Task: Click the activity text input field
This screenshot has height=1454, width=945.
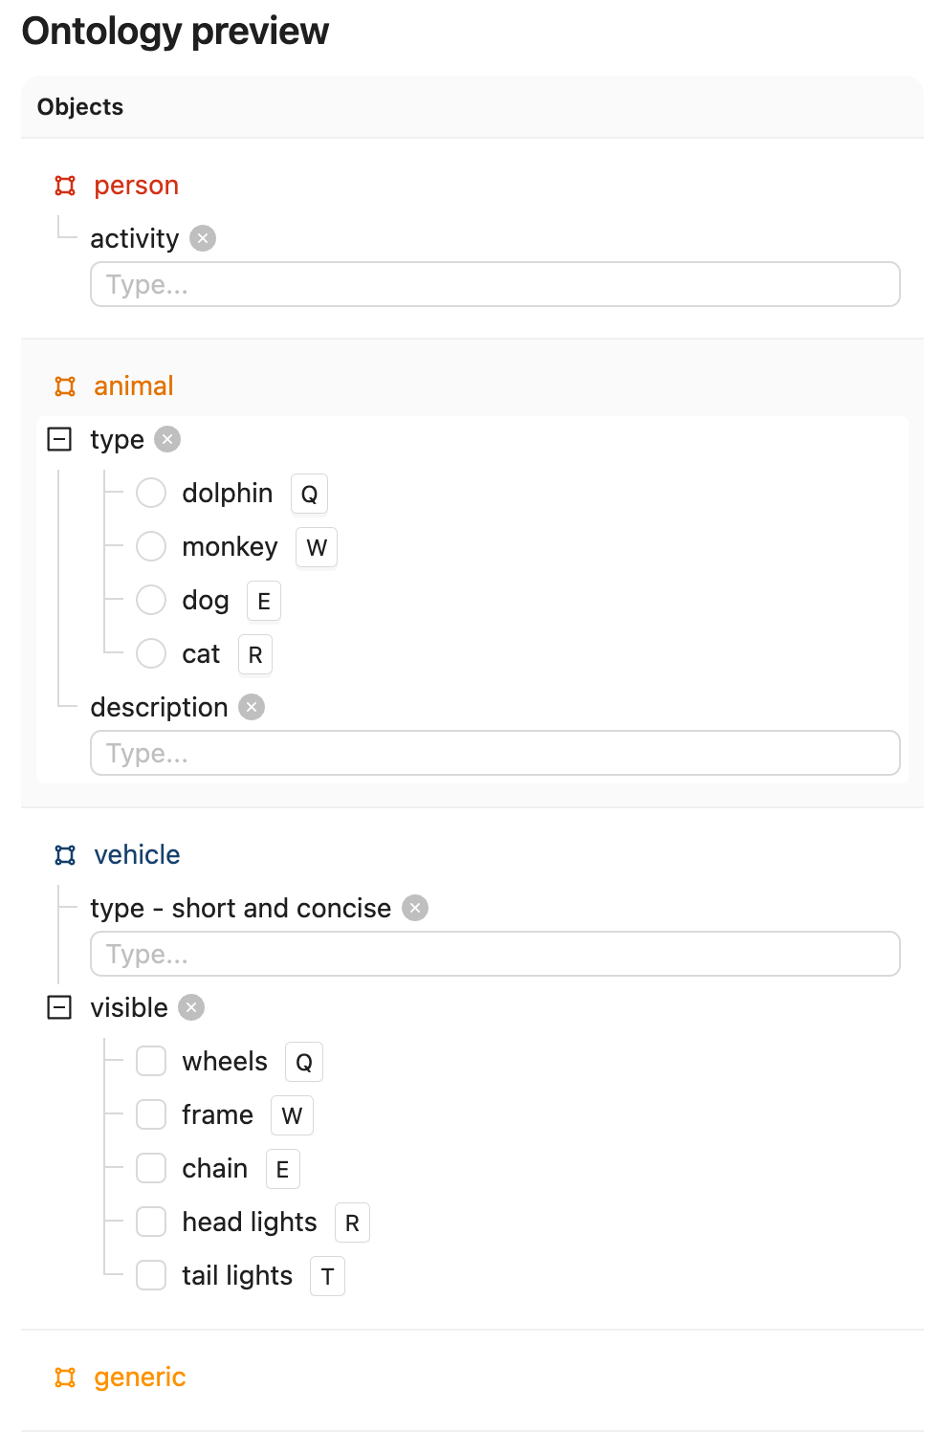Action: point(495,284)
